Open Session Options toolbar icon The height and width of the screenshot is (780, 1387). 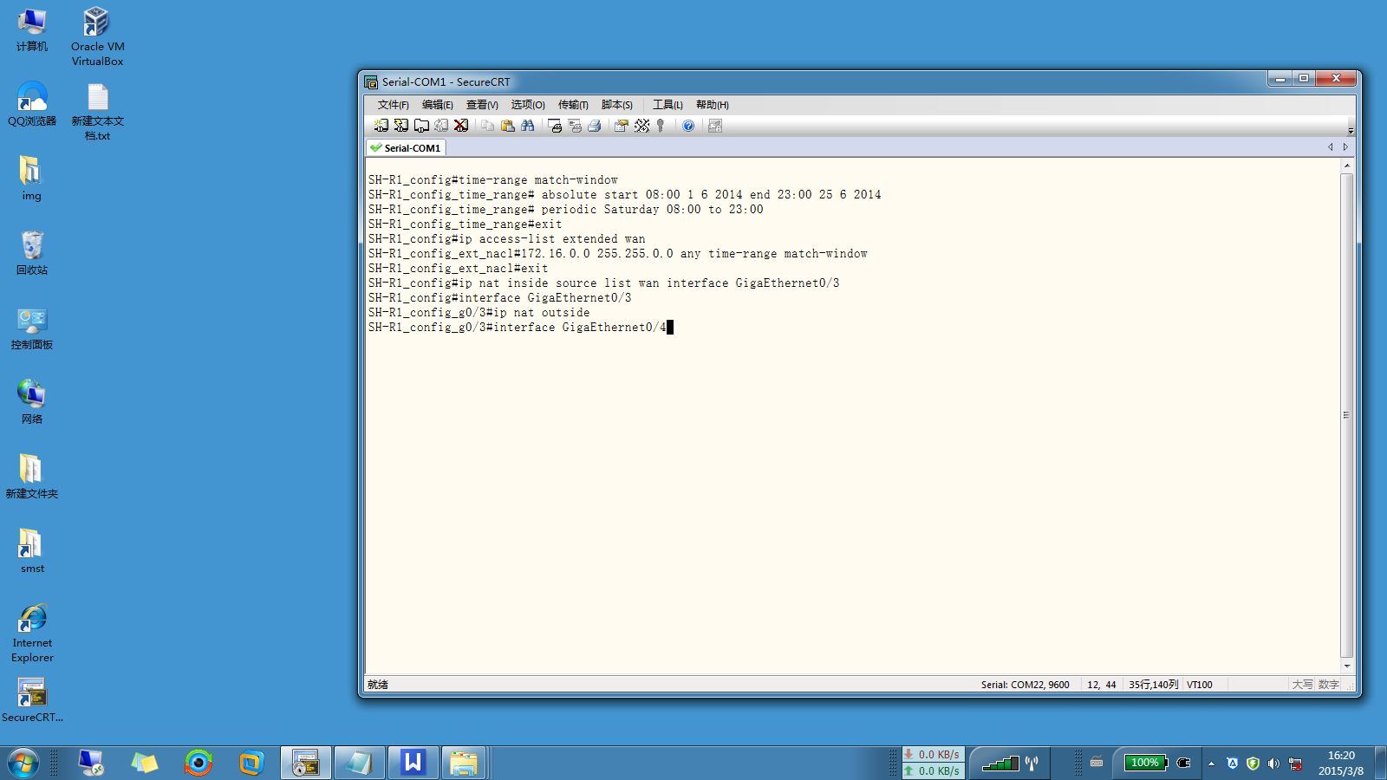tap(621, 126)
